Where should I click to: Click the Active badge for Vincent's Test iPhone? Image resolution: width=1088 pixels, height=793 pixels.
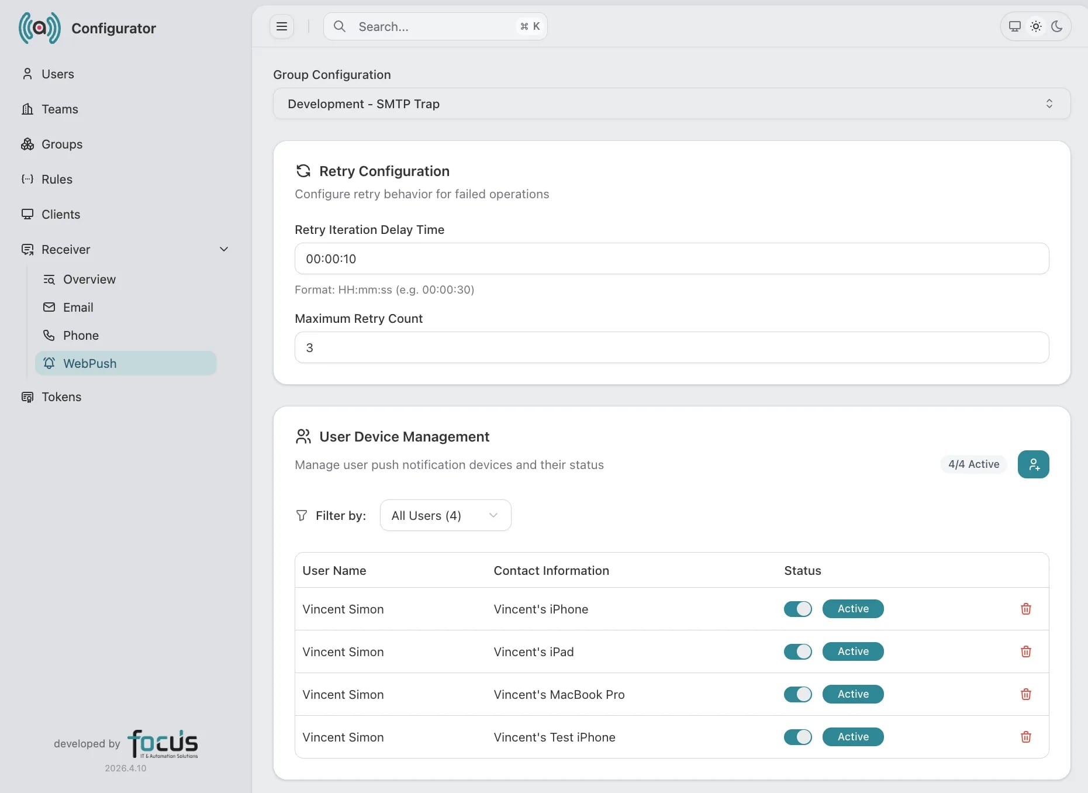(x=853, y=737)
